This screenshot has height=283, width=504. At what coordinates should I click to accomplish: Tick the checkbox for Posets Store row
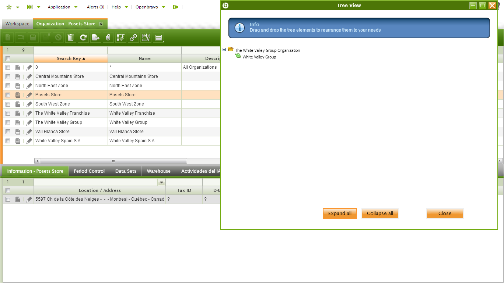tap(8, 95)
